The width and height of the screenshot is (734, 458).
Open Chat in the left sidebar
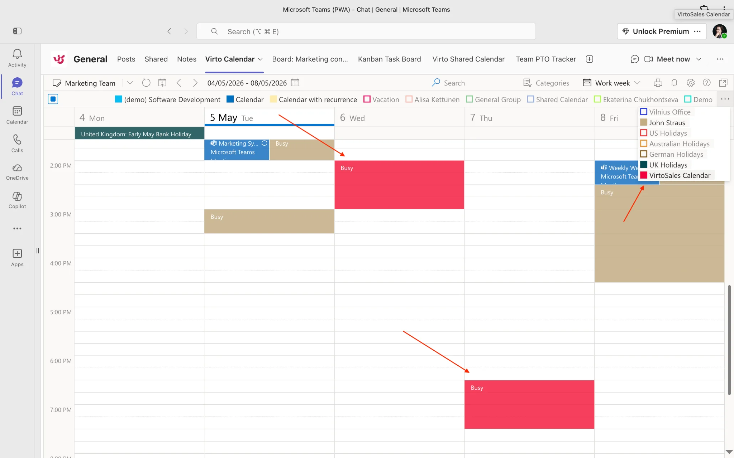tap(17, 87)
